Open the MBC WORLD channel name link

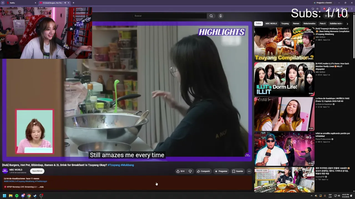coord(16,170)
